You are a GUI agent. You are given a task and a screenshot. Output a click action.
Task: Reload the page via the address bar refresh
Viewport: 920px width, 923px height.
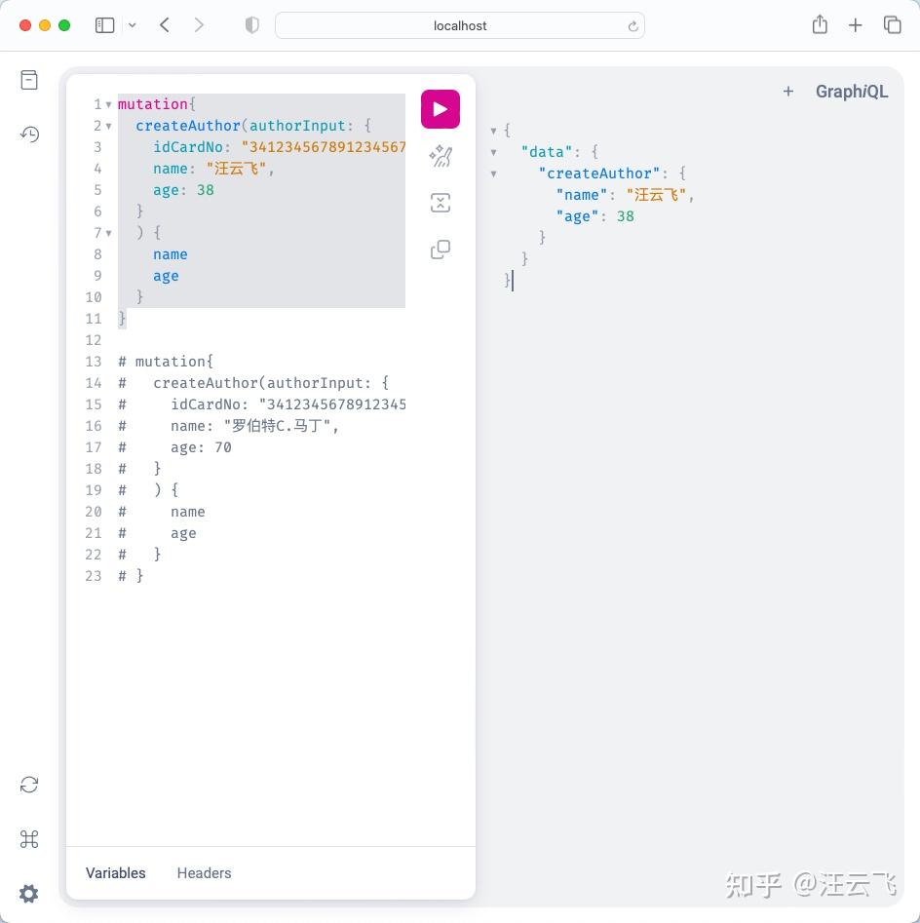(632, 26)
